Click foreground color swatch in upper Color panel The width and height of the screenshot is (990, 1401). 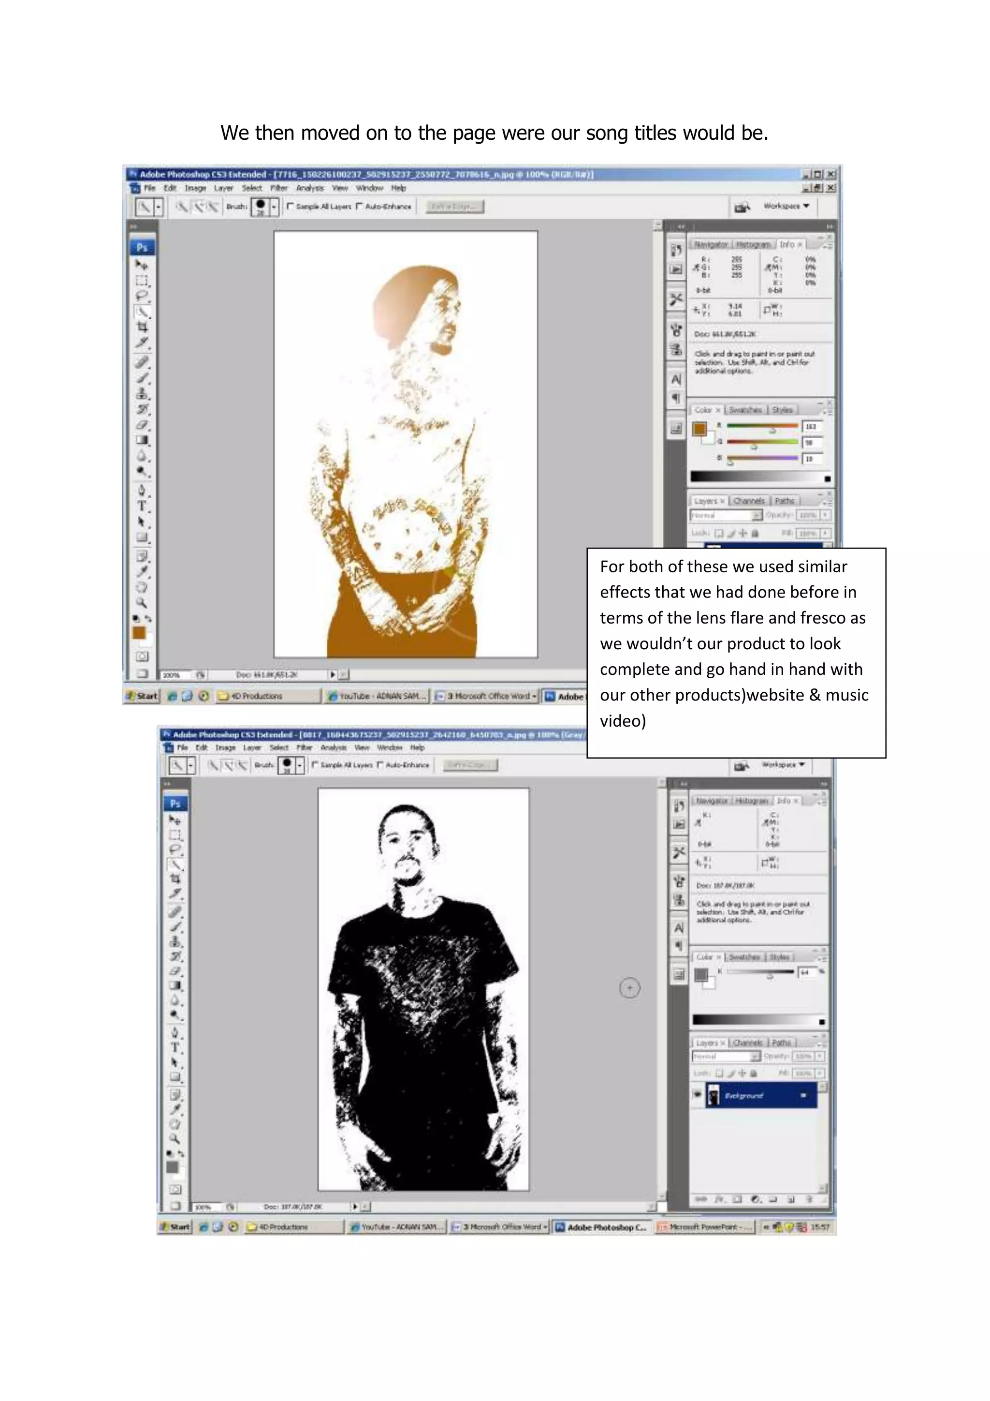coord(699,428)
